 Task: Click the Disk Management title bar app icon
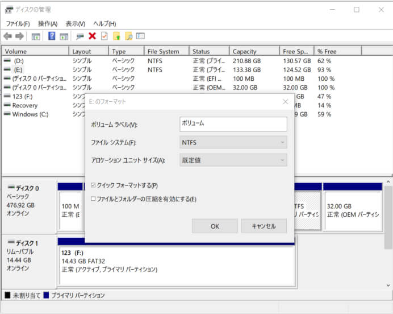click(x=9, y=10)
